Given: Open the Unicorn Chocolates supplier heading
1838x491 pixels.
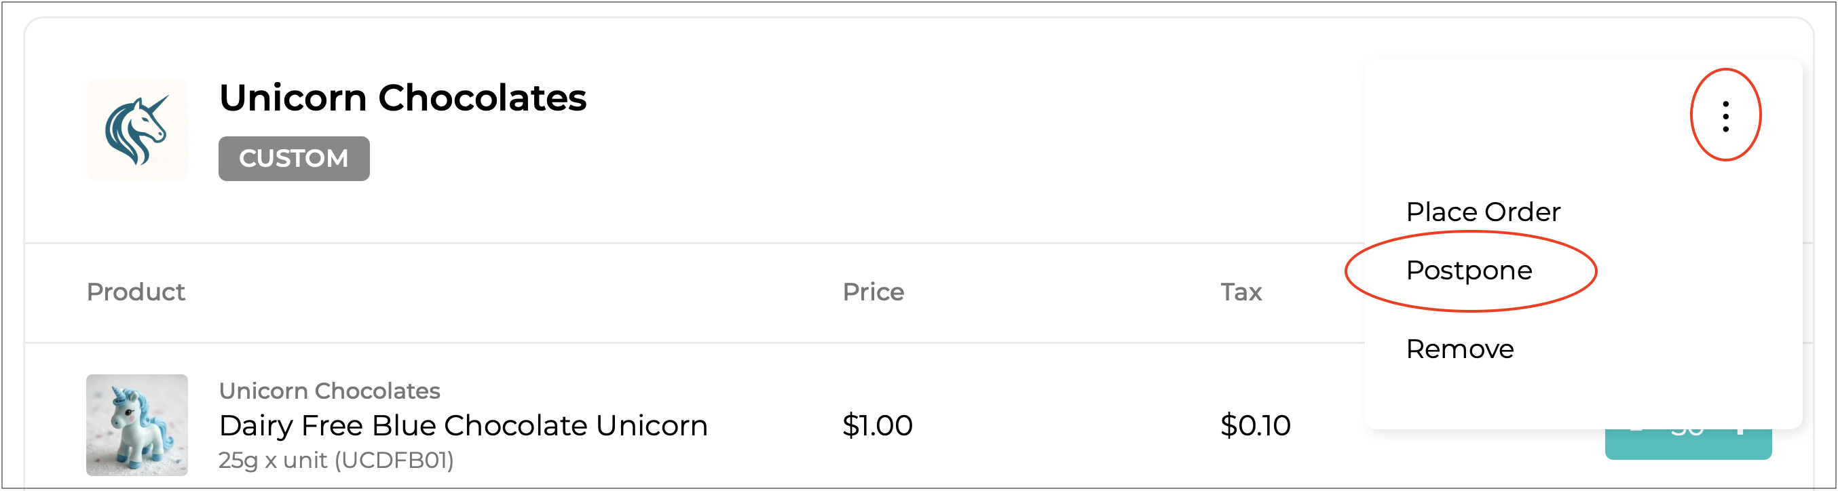Looking at the screenshot, I should point(402,98).
